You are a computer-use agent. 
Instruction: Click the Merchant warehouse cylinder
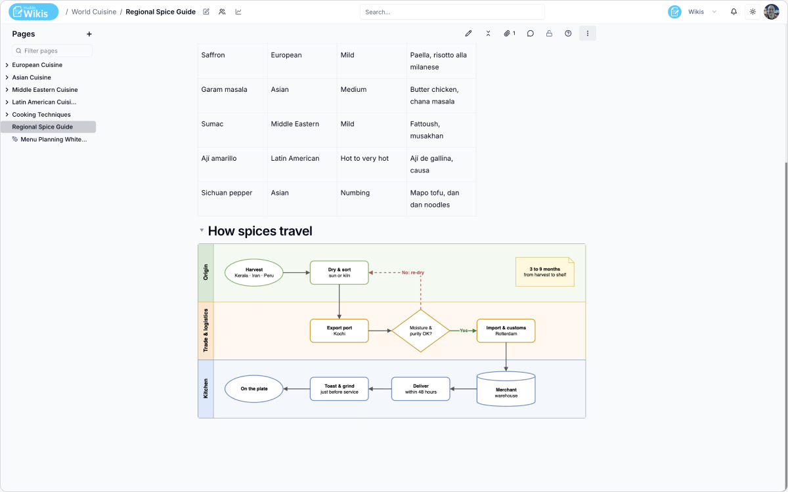[x=506, y=389]
